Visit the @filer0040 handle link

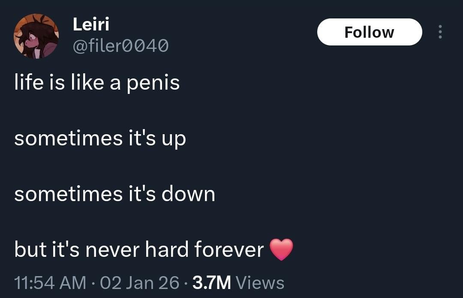(x=120, y=45)
